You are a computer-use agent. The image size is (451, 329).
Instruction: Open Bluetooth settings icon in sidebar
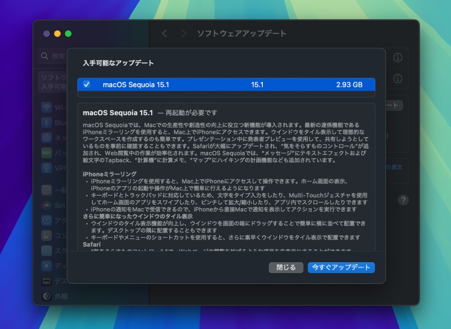(x=46, y=123)
